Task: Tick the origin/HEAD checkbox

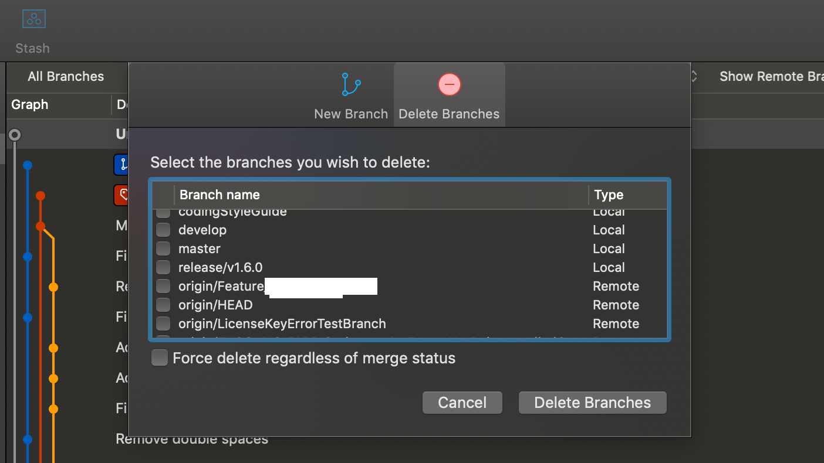Action: (x=163, y=305)
